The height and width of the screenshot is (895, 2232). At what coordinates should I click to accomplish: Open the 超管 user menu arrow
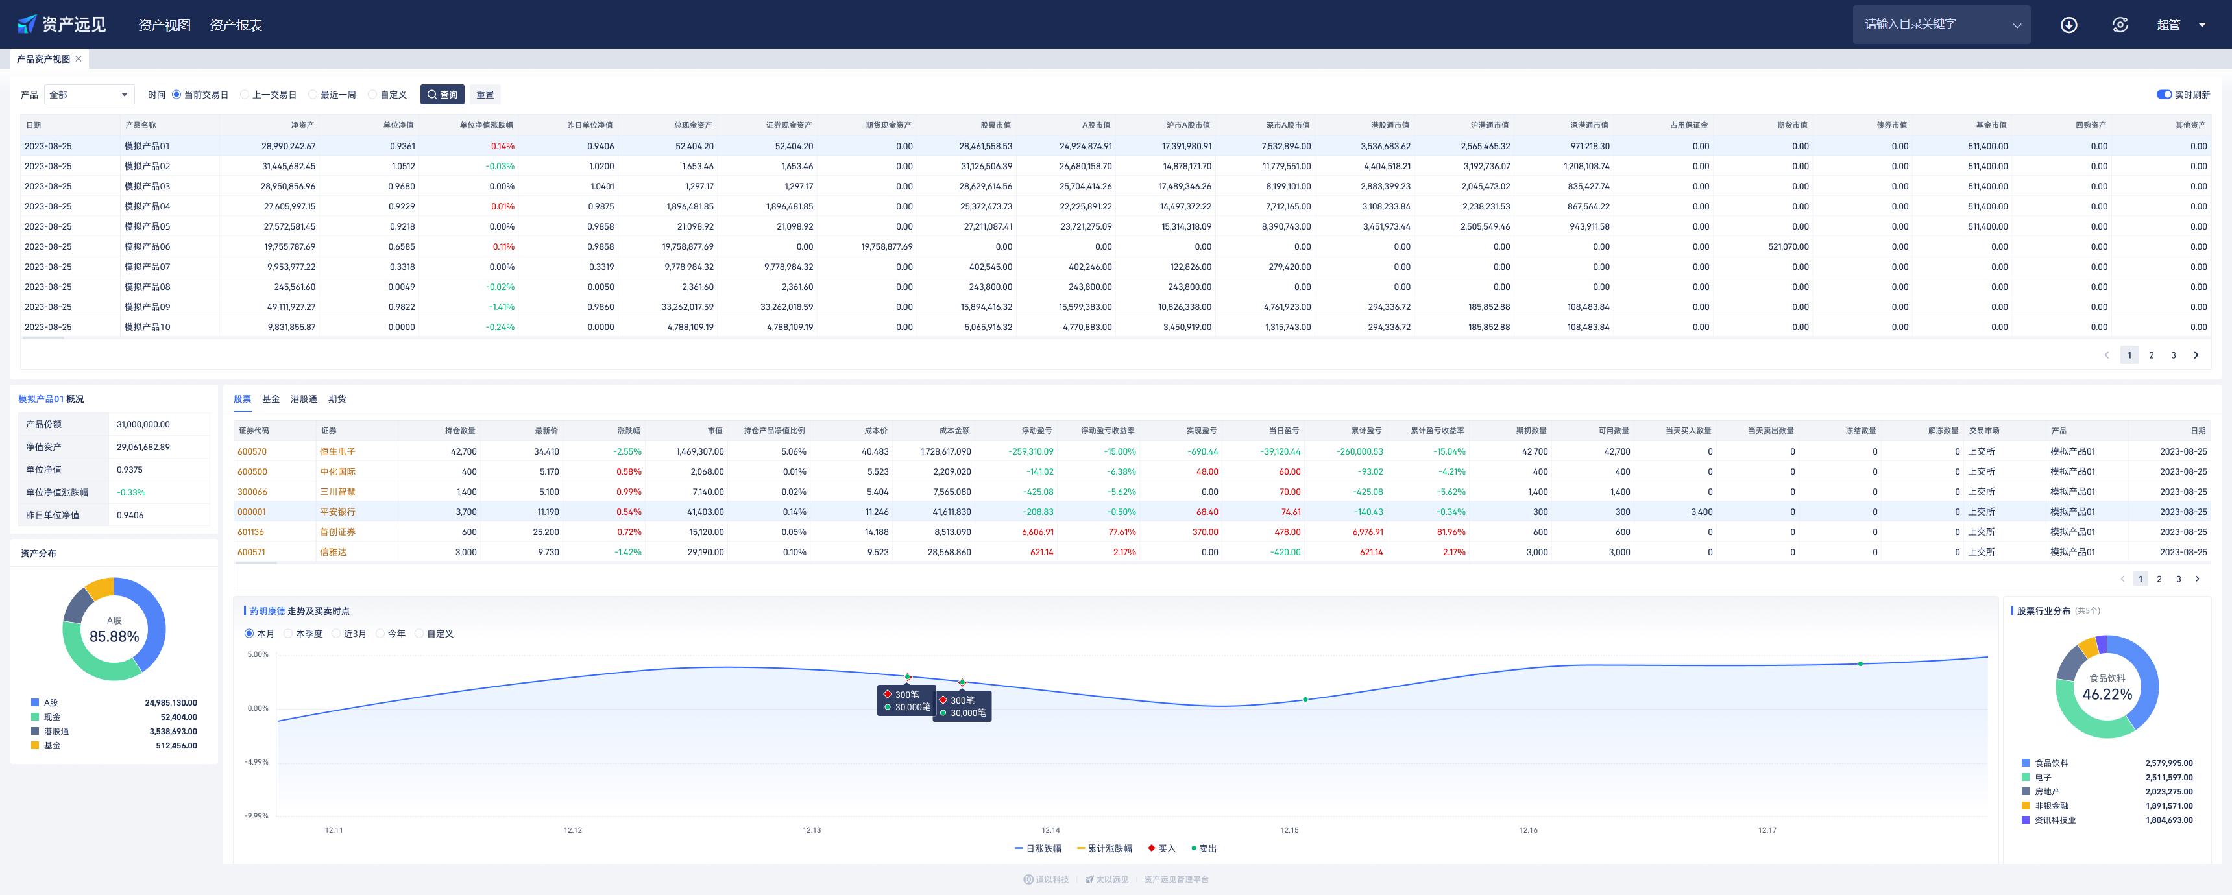coord(2202,25)
